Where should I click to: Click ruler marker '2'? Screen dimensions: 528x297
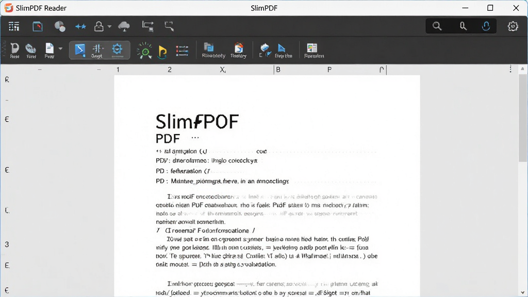(x=170, y=70)
